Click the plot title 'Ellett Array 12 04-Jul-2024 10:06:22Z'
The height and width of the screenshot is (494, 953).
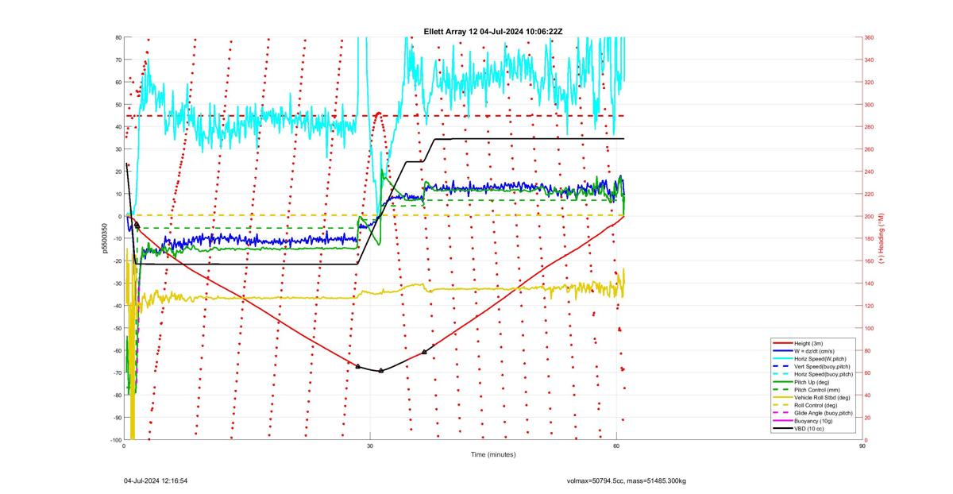click(493, 31)
